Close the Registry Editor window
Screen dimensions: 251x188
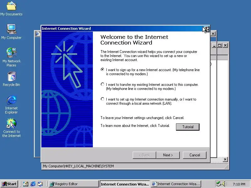point(225,45)
